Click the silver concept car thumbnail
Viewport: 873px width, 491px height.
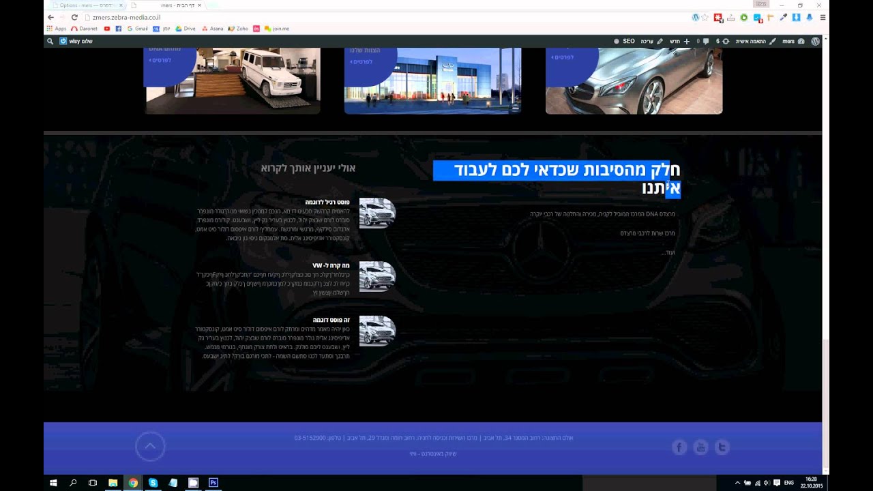click(634, 80)
